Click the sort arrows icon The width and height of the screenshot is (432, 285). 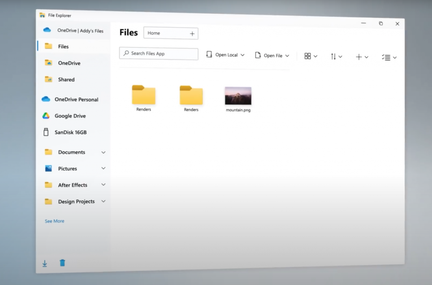333,56
